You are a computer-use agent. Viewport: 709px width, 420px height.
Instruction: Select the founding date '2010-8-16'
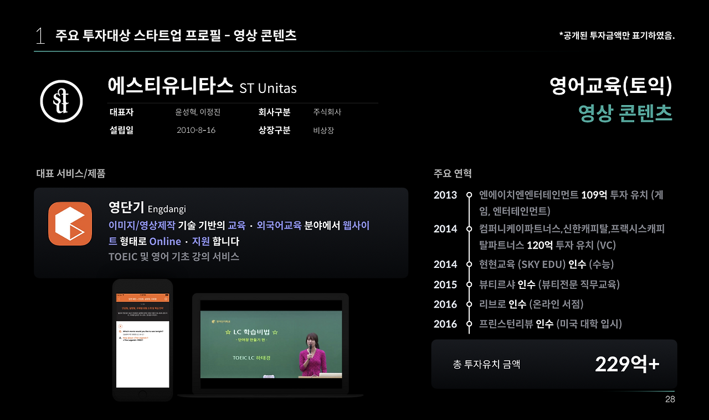(196, 131)
